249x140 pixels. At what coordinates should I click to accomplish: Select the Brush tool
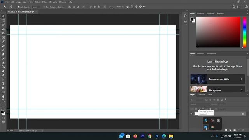coord(3,50)
